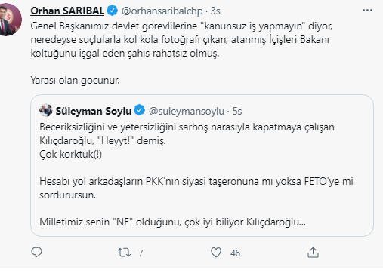The height and width of the screenshot is (273, 383).
Task: Click the 'Yarası olan gocunur.' line
Action: pos(75,81)
